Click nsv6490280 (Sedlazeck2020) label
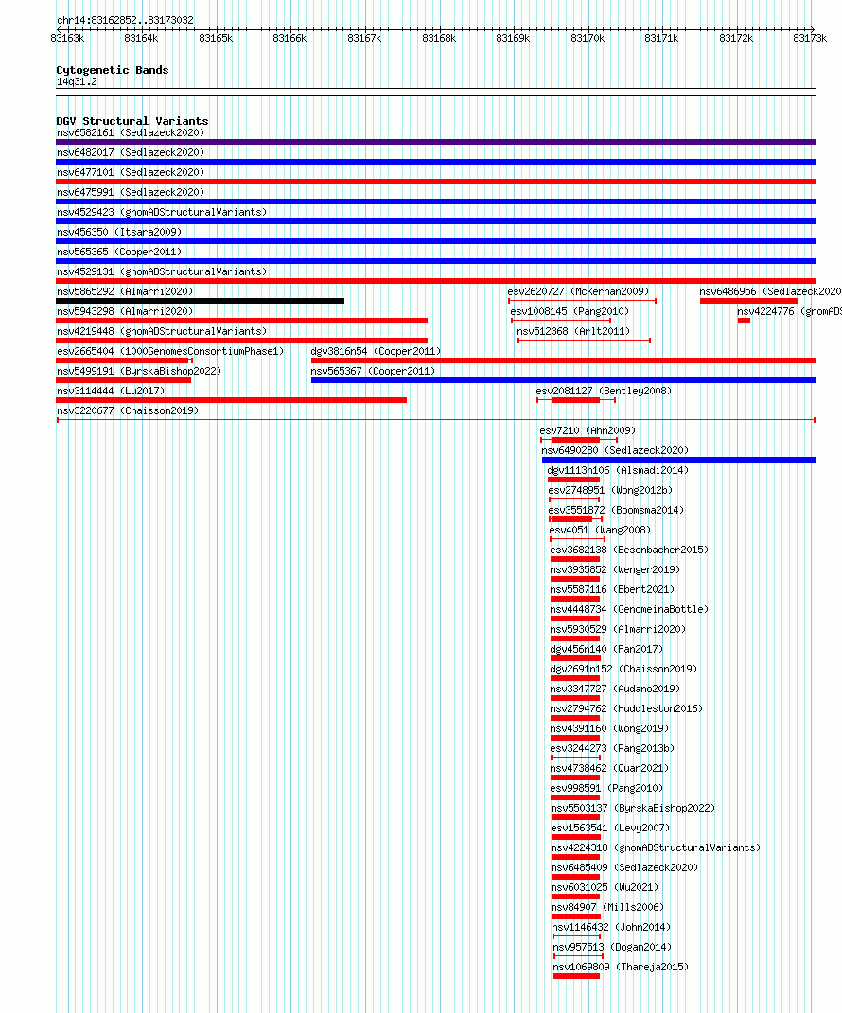The height and width of the screenshot is (1013, 842). tap(615, 450)
